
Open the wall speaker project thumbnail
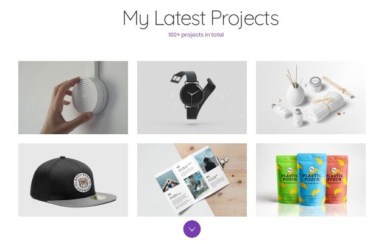(73, 98)
